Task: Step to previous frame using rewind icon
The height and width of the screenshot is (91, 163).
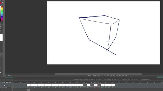Action: tap(117, 76)
